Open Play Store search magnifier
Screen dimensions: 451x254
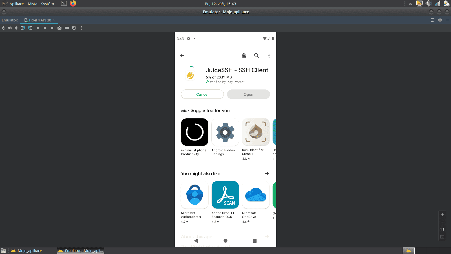point(257,56)
